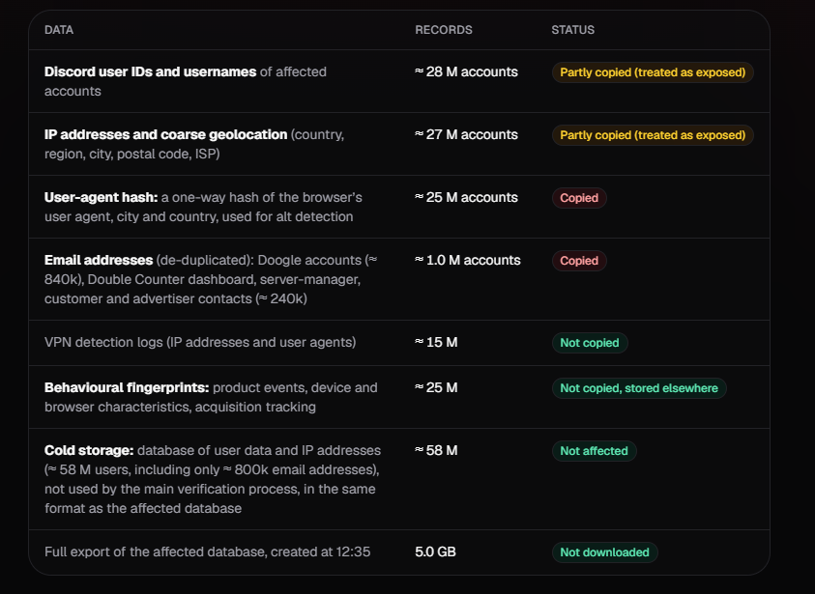Click the '≈ 25 M accounts' value
815x594 pixels.
point(466,197)
